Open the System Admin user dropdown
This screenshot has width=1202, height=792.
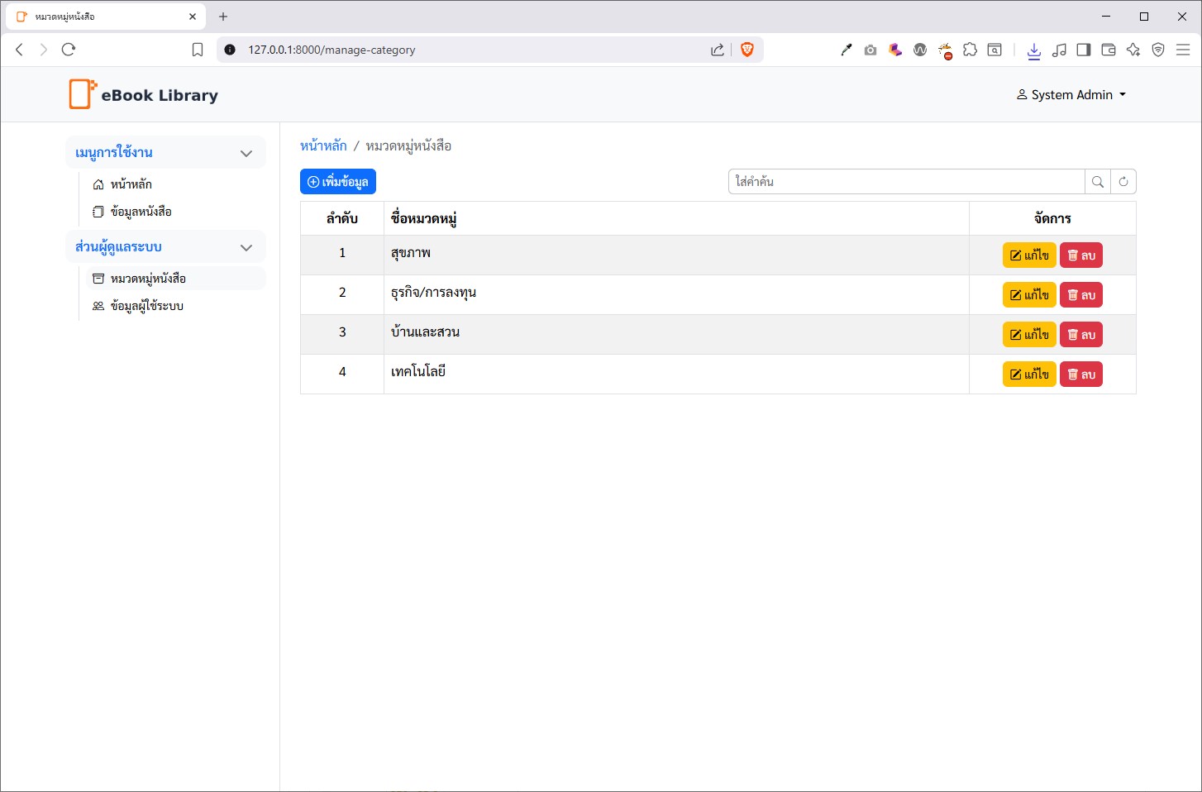(x=1071, y=95)
